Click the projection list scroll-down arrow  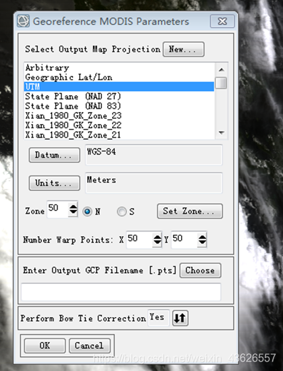click(222, 133)
